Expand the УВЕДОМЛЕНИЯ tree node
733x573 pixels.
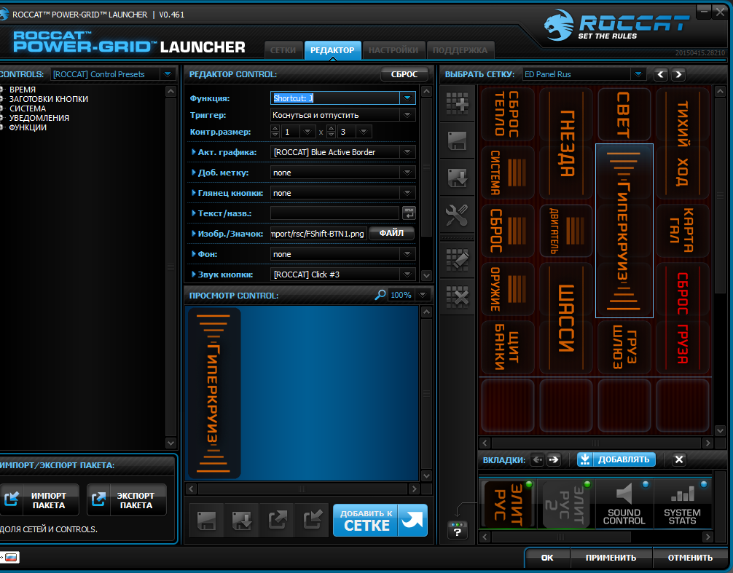[2, 118]
